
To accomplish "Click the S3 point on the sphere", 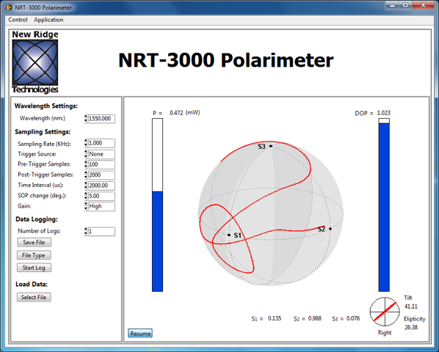I will pos(271,146).
